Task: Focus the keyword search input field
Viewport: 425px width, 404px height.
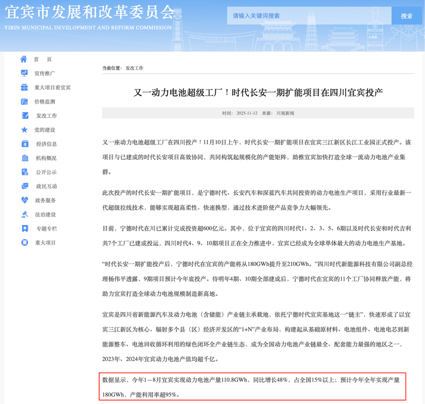Action: tap(309, 16)
